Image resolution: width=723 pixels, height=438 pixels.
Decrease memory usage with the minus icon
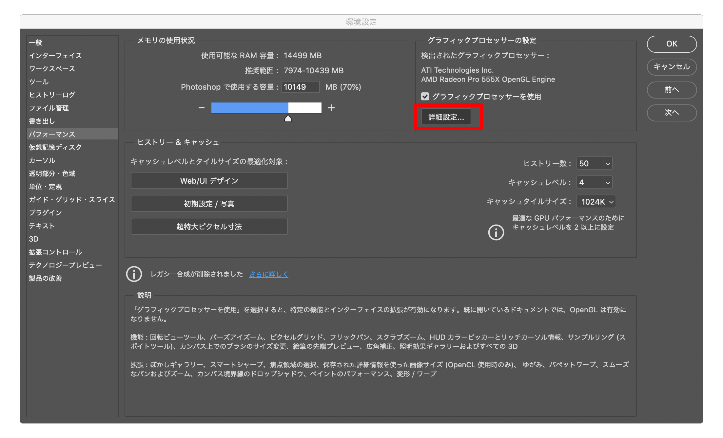coord(202,108)
